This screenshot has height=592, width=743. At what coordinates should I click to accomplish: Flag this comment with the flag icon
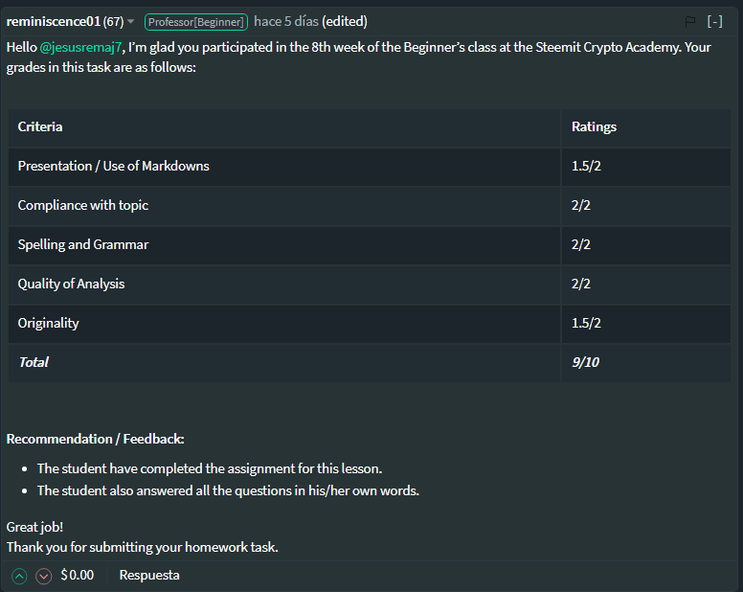[690, 21]
